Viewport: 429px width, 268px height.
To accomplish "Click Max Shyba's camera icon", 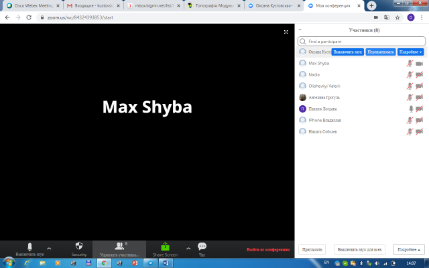I will 419,64.
